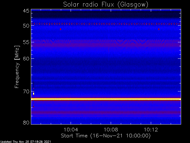Image resolution: width=190 pixels, height=143 pixels.
Task: Click the '10:08' time tick label
Action: pyautogui.click(x=111, y=130)
